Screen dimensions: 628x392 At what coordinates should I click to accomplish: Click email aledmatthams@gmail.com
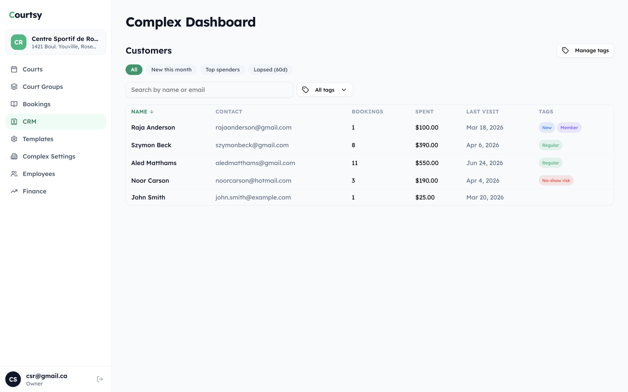(x=255, y=163)
